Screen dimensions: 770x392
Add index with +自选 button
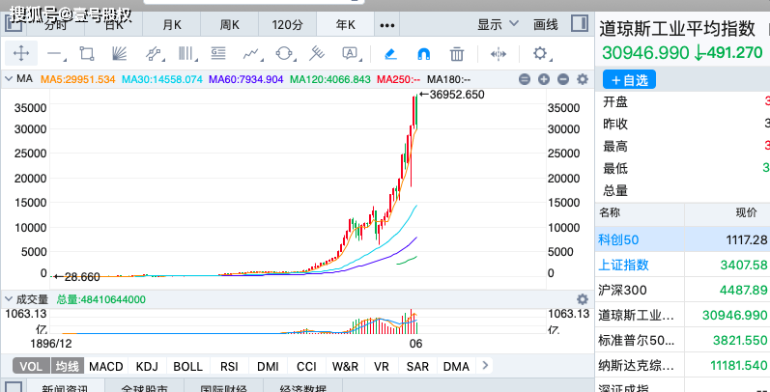tap(629, 79)
